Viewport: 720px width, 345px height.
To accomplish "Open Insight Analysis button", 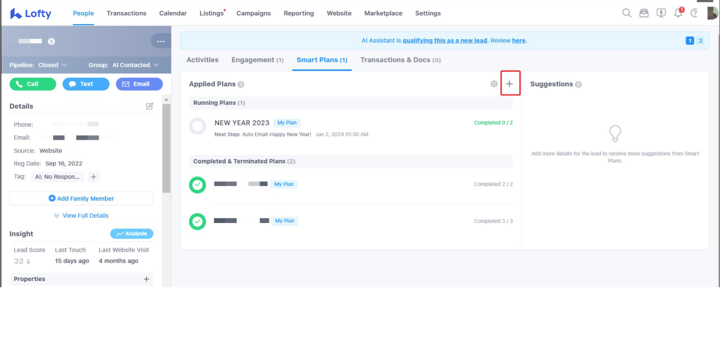I will (132, 234).
